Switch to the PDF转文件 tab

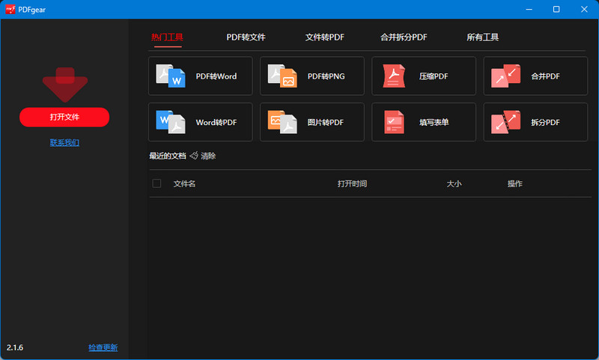[x=246, y=37]
